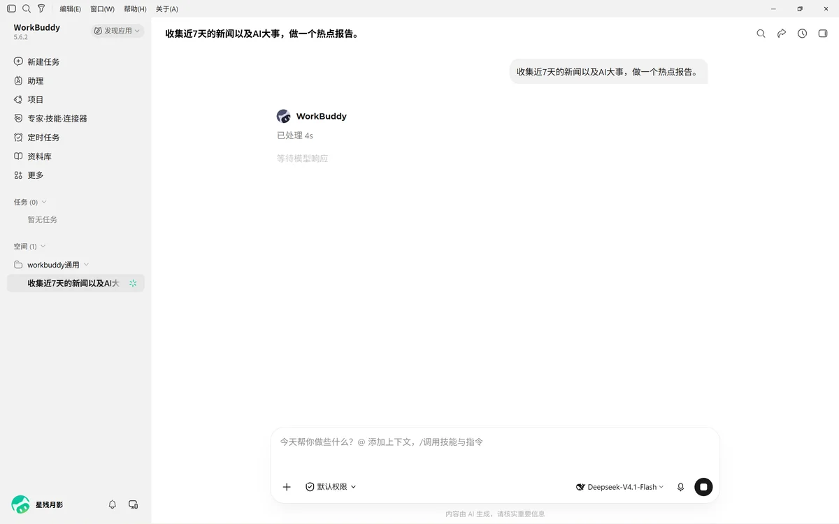This screenshot has width=839, height=524.
Task: Click the pin icon in title bar
Action: 41,9
